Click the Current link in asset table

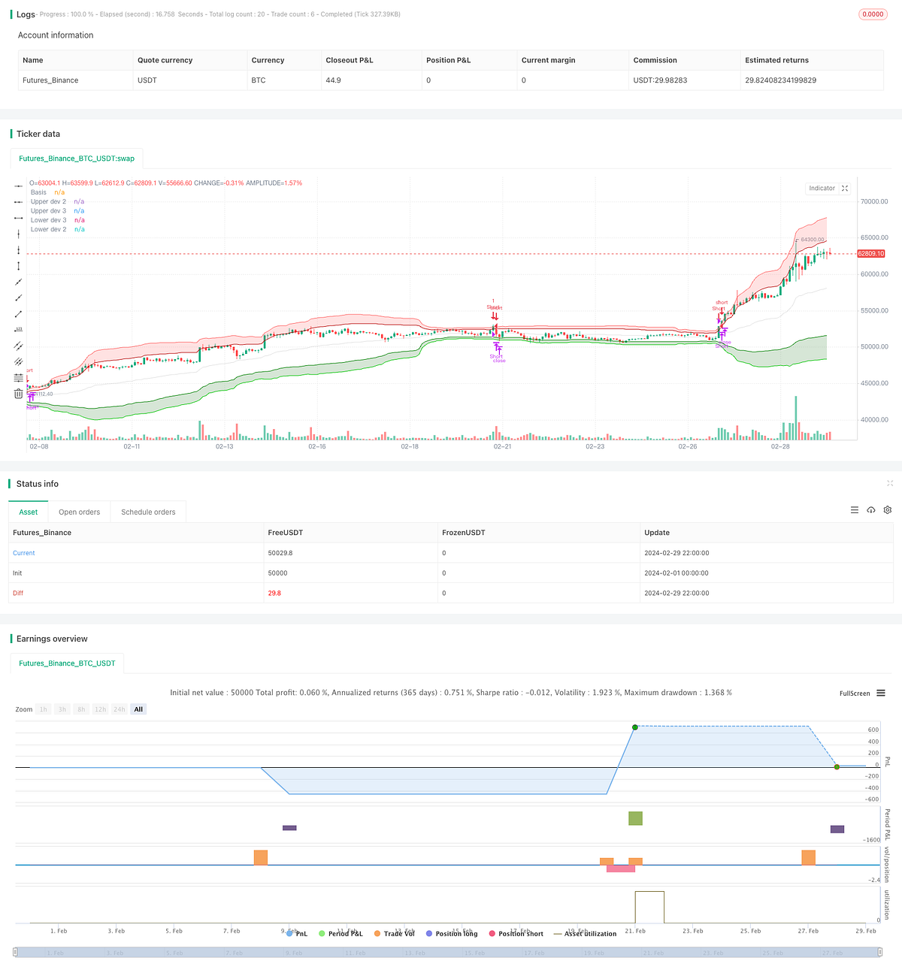click(x=23, y=552)
